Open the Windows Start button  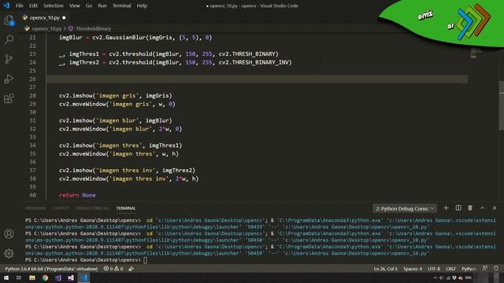[6, 277]
